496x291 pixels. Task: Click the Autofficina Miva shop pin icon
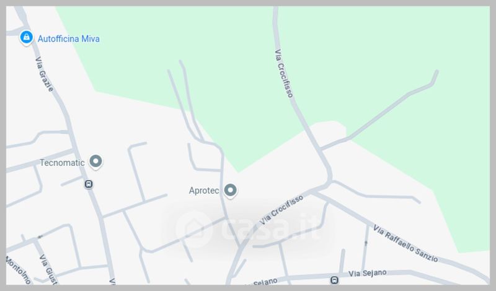[x=26, y=38]
